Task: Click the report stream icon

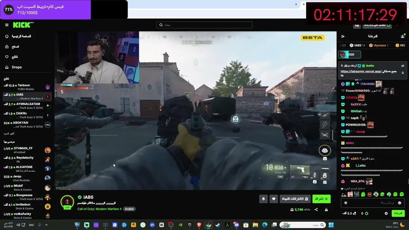Action: tap(326, 210)
